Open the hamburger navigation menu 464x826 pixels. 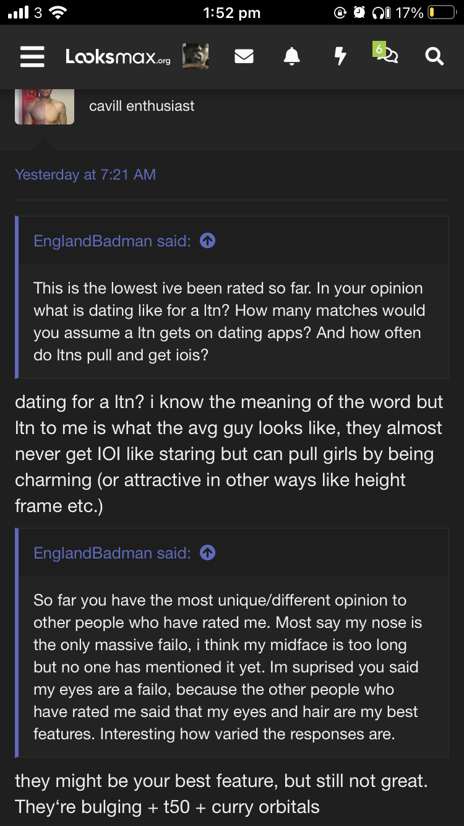[32, 57]
